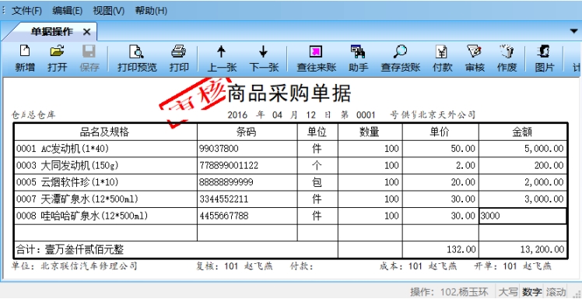Click the year value 2016
The width and height of the screenshot is (582, 299).
[x=237, y=115]
